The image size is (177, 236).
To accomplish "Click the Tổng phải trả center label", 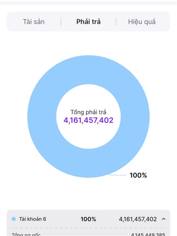I will pyautogui.click(x=88, y=112).
